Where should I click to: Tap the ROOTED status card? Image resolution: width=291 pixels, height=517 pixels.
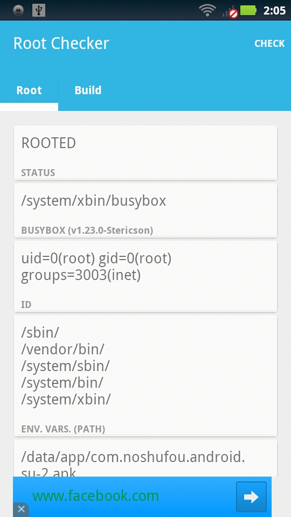pyautogui.click(x=145, y=152)
